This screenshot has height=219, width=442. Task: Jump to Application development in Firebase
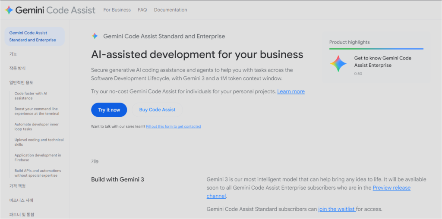(x=38, y=158)
